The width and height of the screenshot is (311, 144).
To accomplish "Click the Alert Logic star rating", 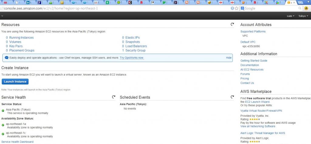I will (255, 142).
